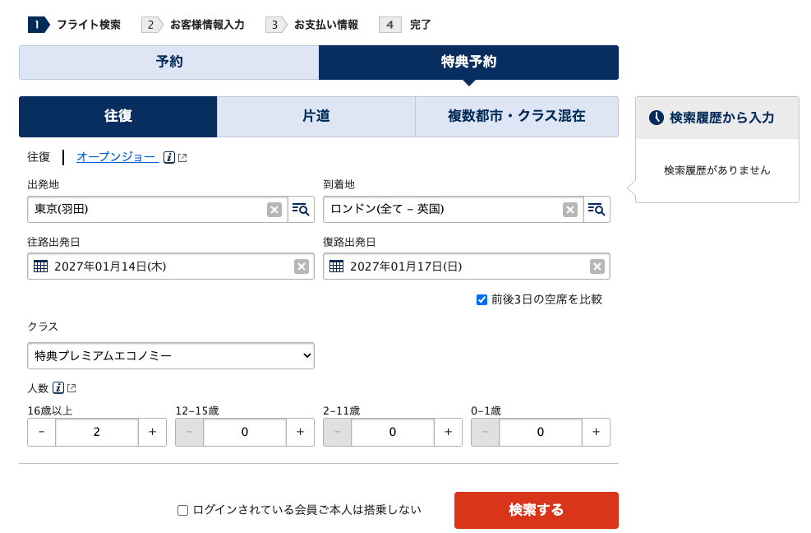Uncheck 前後3日の空席を比較 checkbox

[482, 299]
